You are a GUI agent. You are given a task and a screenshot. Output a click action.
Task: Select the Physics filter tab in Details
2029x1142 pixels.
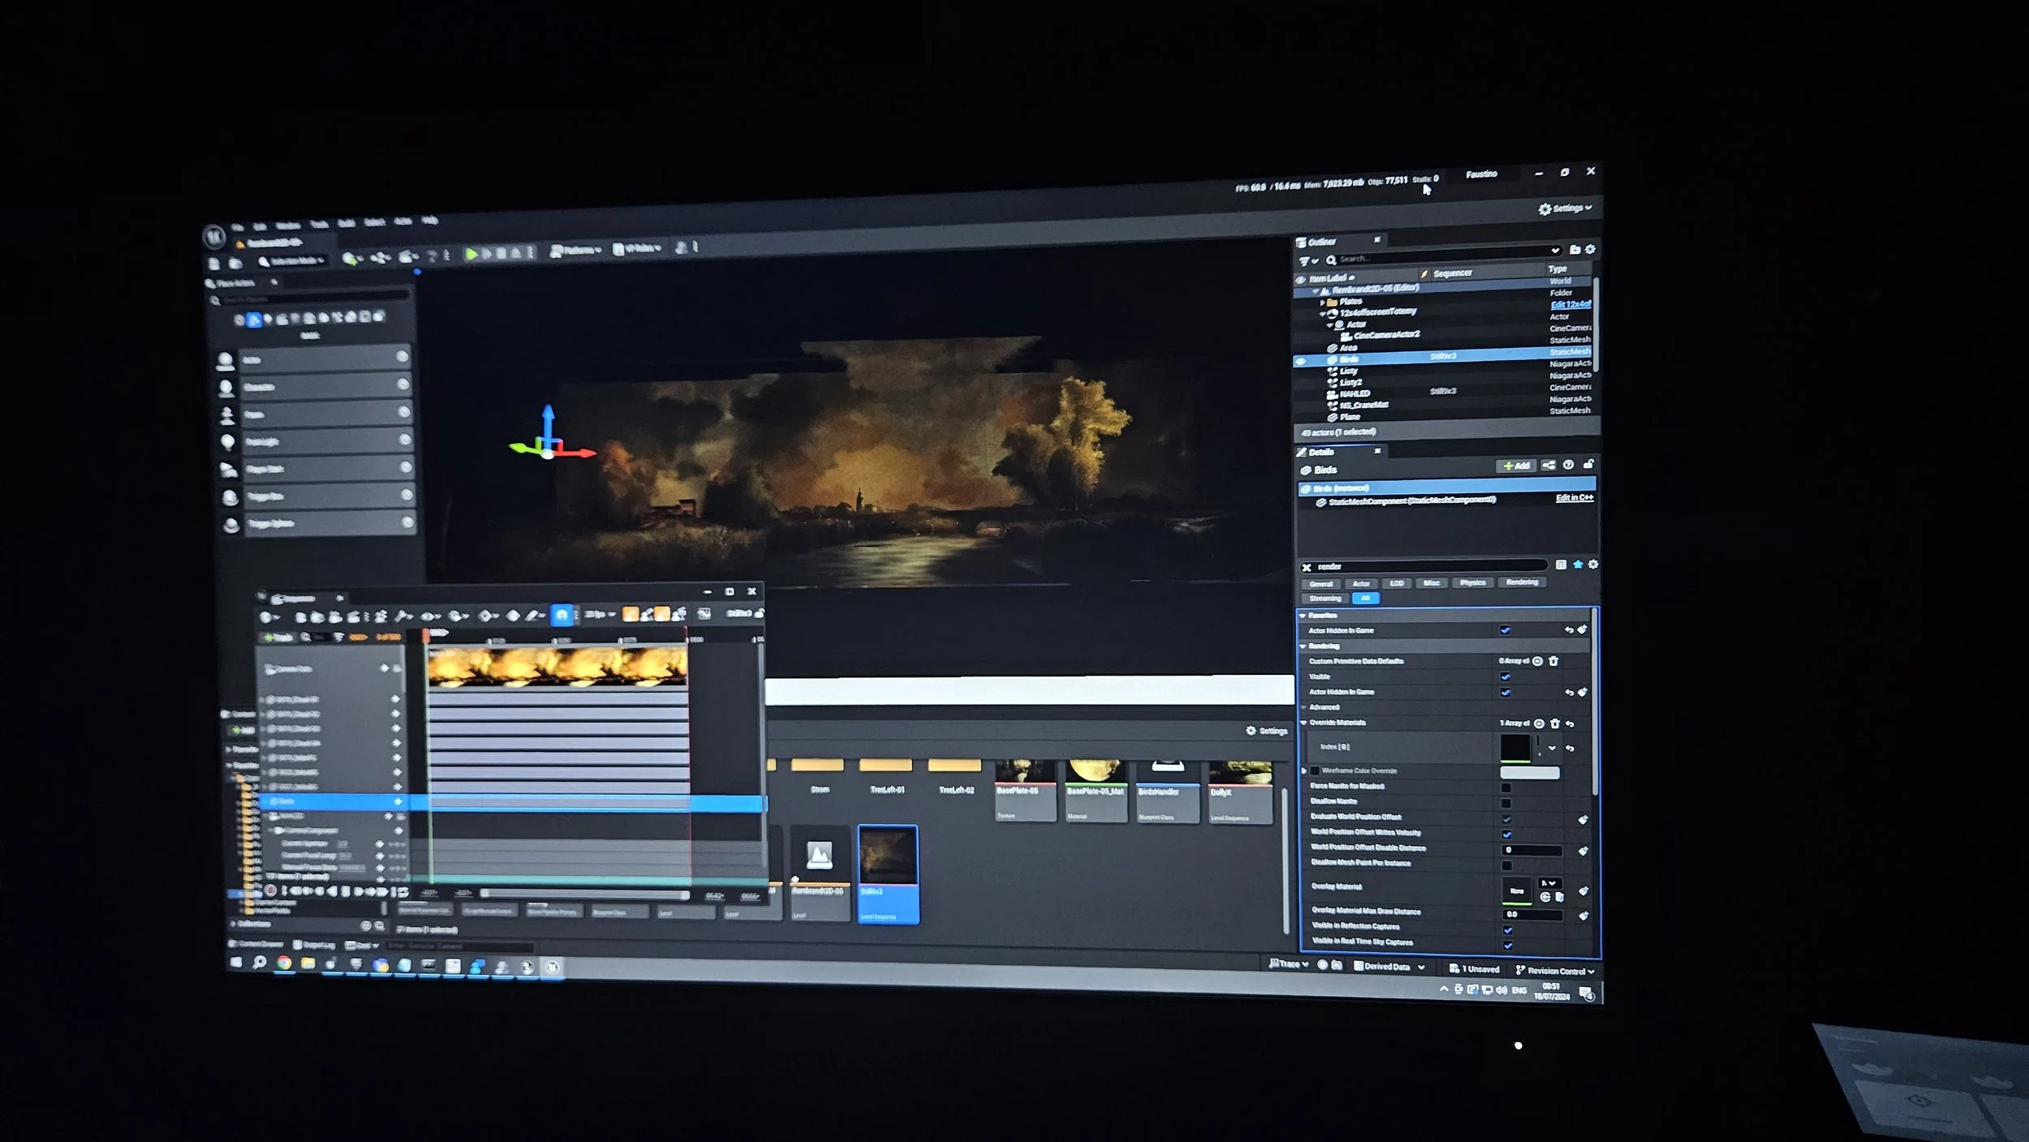(1472, 582)
